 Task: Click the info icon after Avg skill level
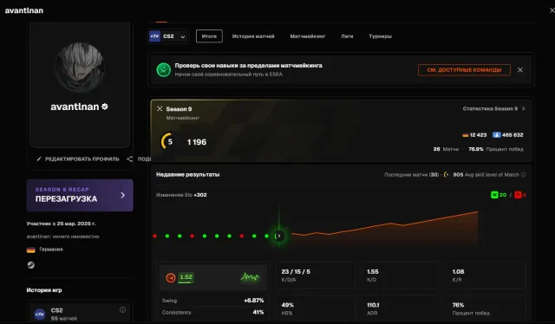click(523, 175)
